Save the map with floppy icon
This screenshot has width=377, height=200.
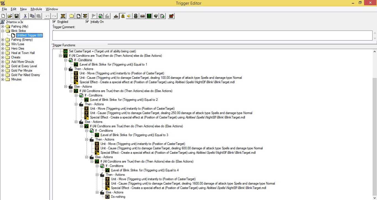(x=17, y=16)
